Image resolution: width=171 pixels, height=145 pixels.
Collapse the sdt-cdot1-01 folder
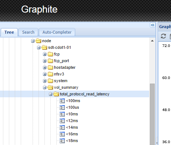tap(38, 47)
